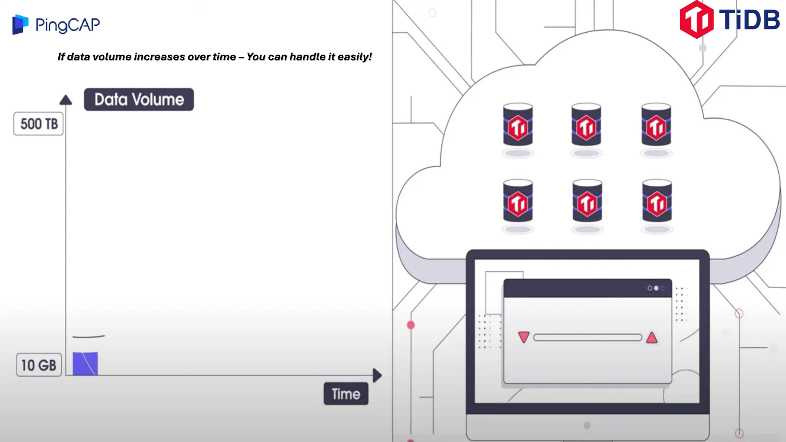Click the upward arrowhead of the vertical axis
This screenshot has width=786, height=442.
click(x=66, y=100)
